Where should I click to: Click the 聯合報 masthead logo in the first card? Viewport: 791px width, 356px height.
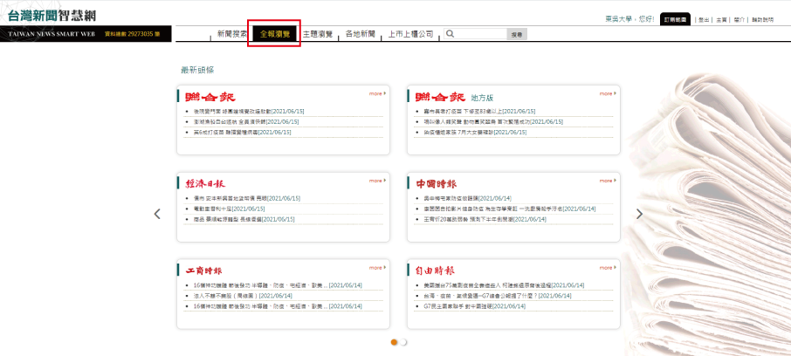(210, 97)
